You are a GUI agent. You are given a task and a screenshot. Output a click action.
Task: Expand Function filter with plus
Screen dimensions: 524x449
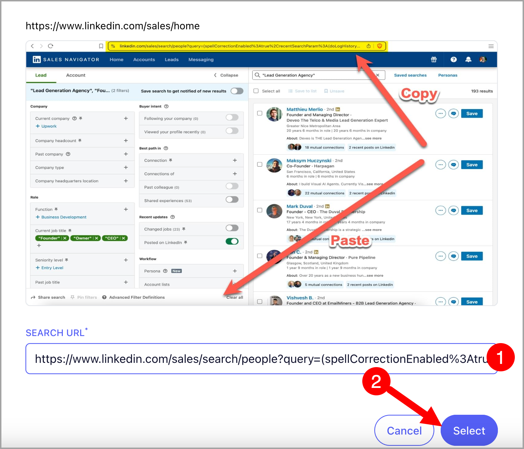click(x=126, y=209)
